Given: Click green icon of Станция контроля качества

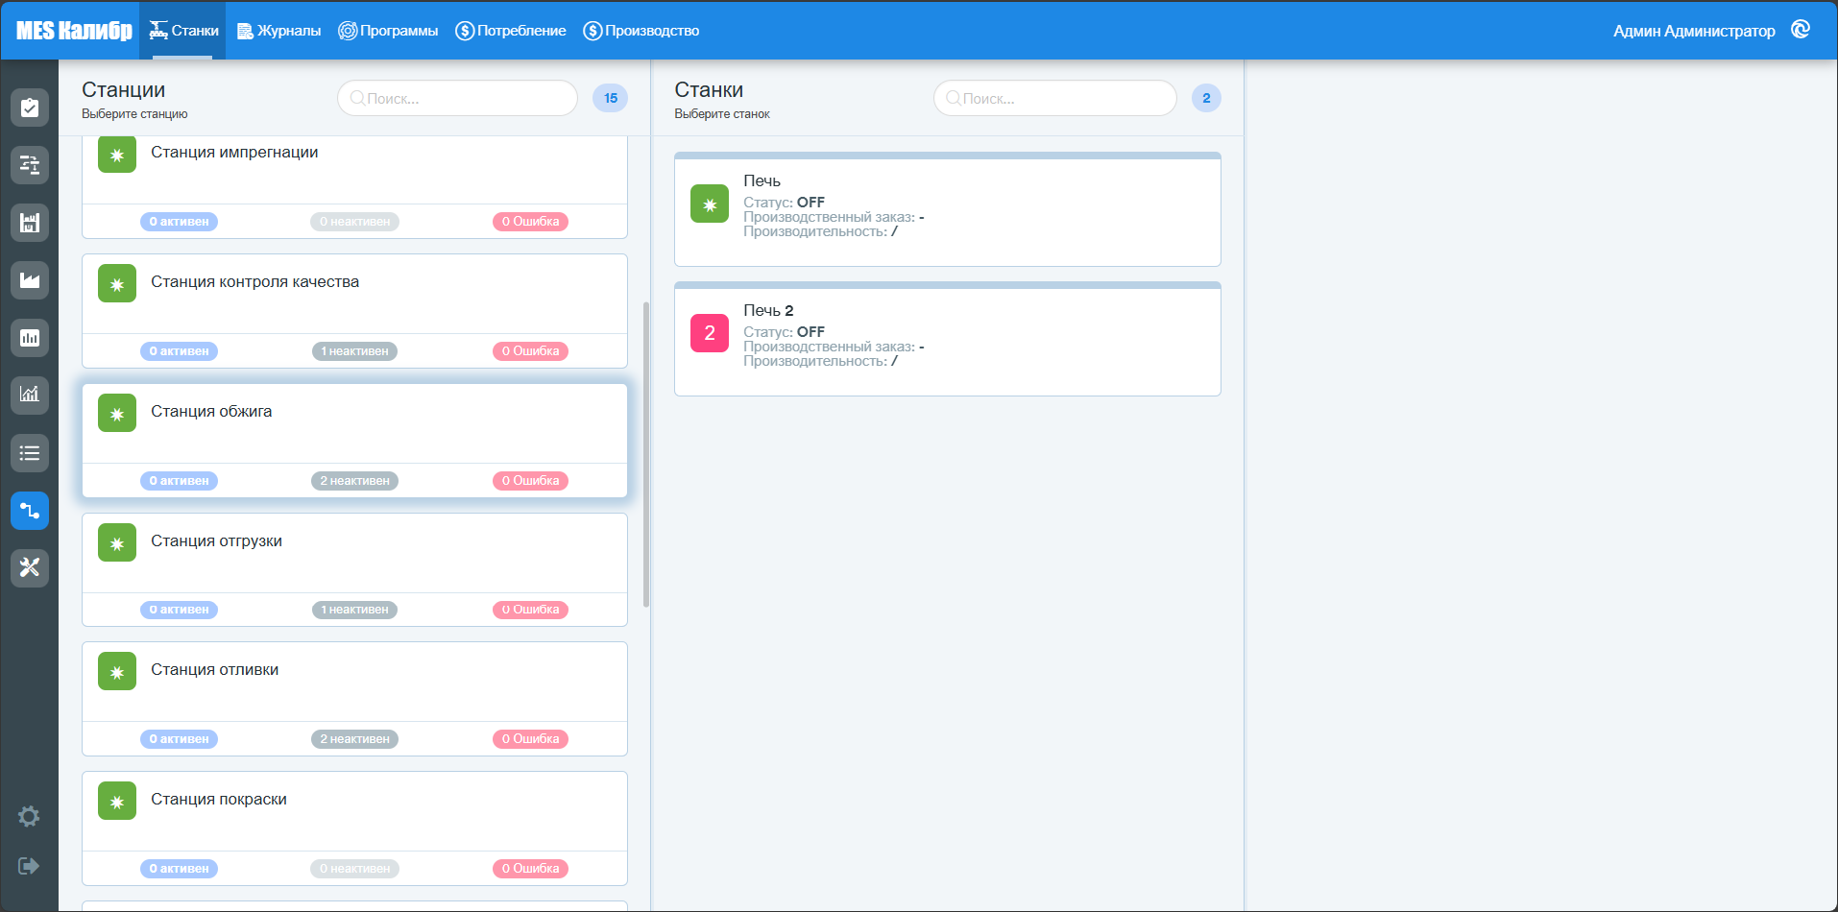Looking at the screenshot, I should coord(117,283).
